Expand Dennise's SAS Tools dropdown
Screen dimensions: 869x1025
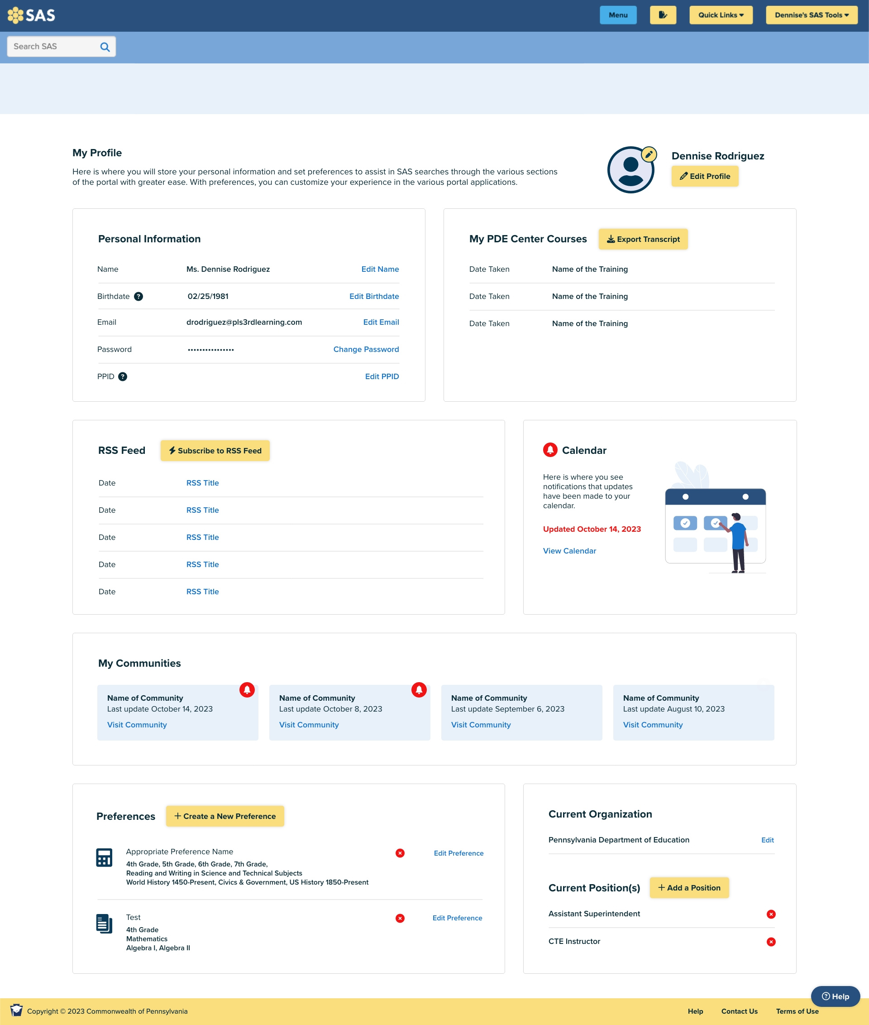[x=811, y=15]
